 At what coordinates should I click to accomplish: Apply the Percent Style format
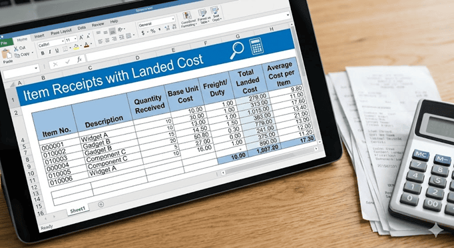tap(153, 31)
